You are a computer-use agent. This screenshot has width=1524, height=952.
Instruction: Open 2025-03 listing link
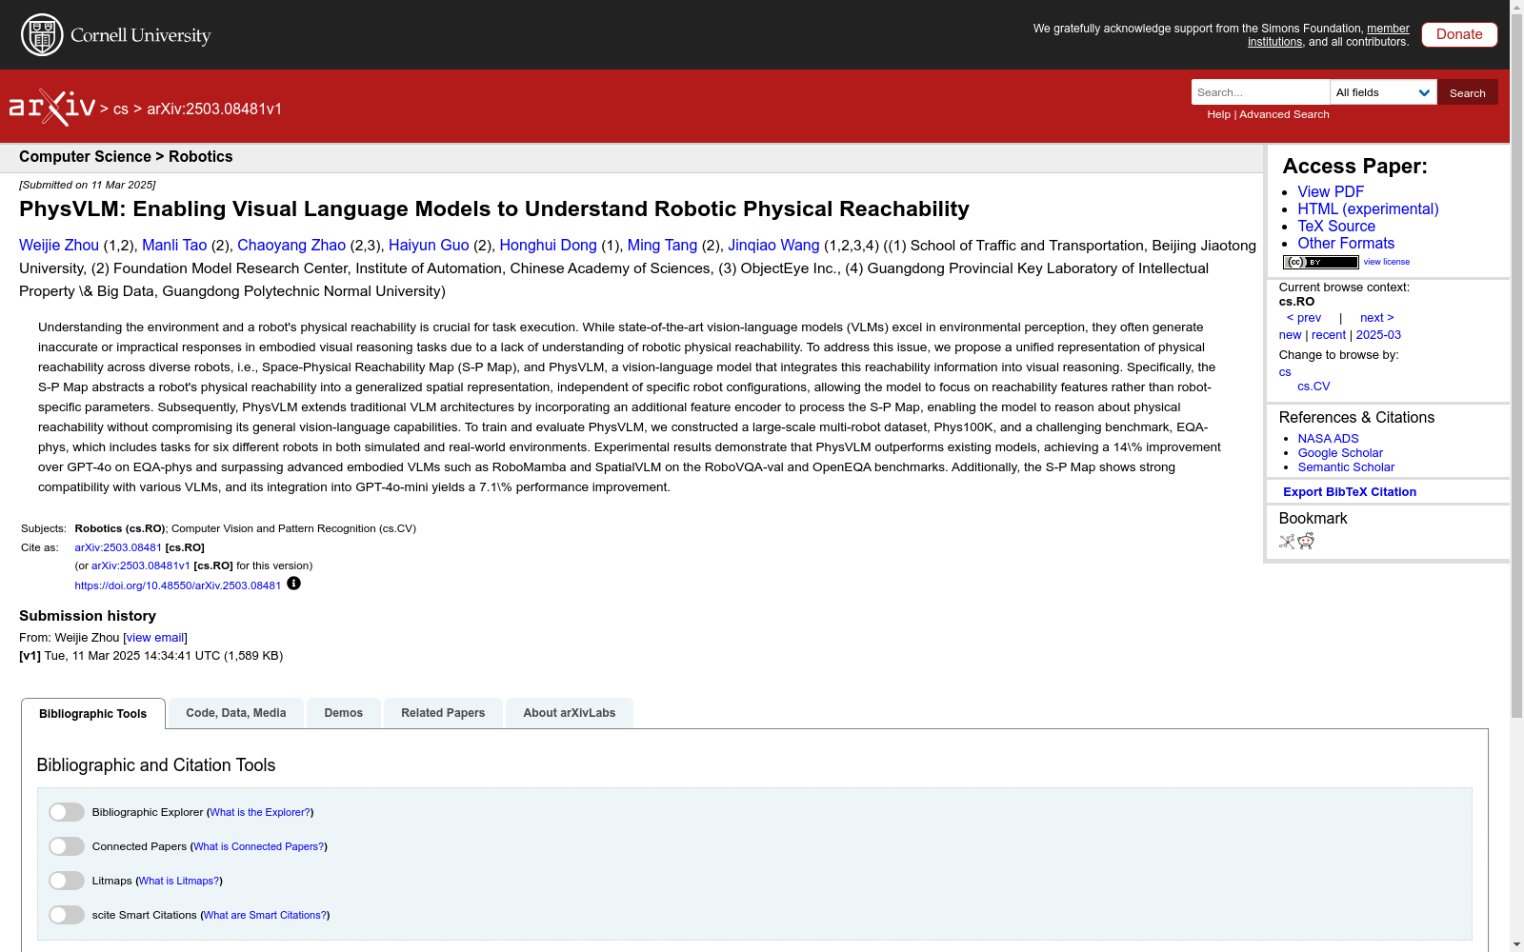click(x=1378, y=335)
